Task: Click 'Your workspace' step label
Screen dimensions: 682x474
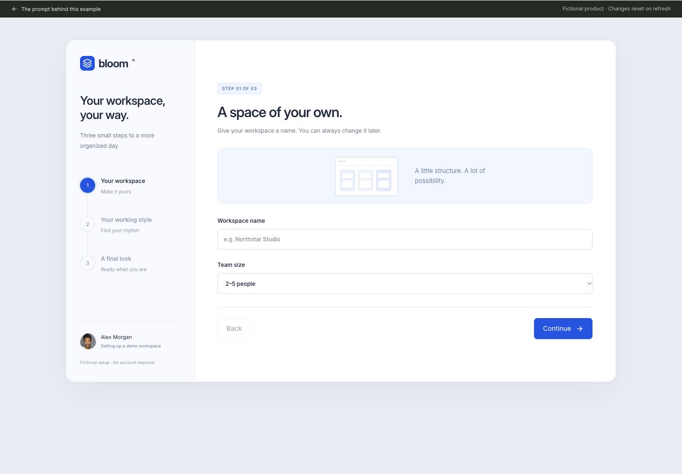Action: coord(123,181)
